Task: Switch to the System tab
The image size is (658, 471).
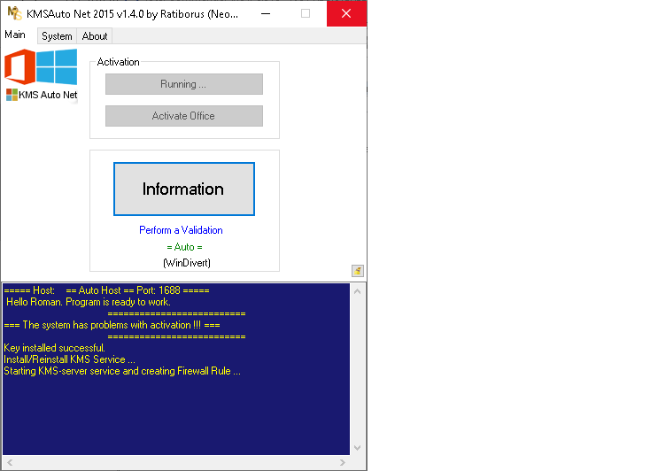Action: pyautogui.click(x=57, y=36)
